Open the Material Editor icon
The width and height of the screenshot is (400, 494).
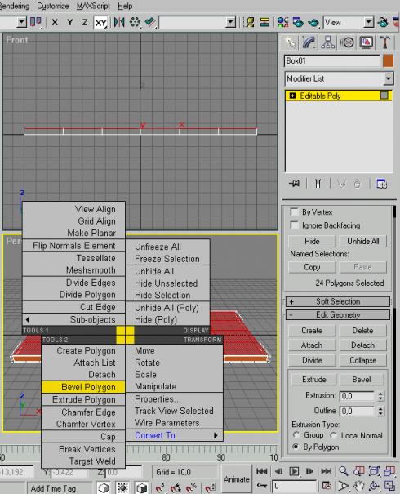click(282, 22)
